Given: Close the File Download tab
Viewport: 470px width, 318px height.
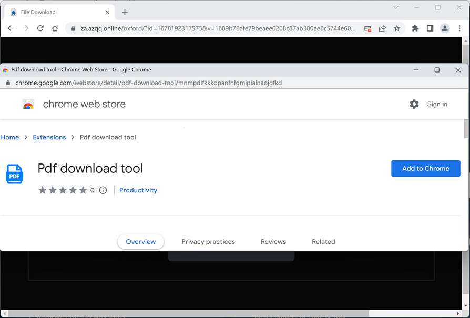Looking at the screenshot, I should pyautogui.click(x=107, y=12).
